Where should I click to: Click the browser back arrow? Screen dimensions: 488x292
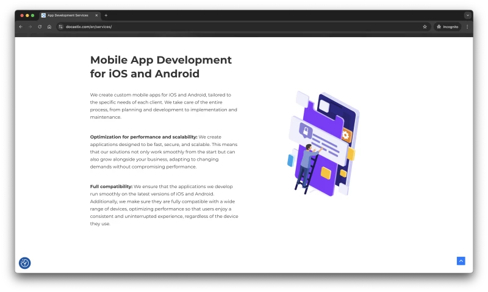coord(21,27)
